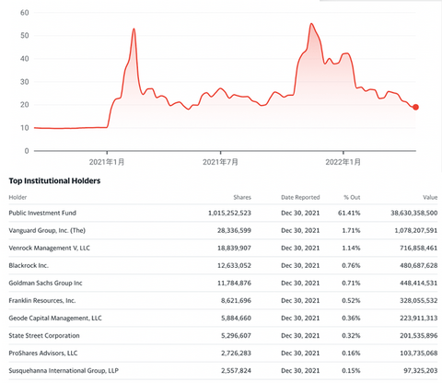
Task: Click the y-axis label 30
Action: (x=25, y=82)
